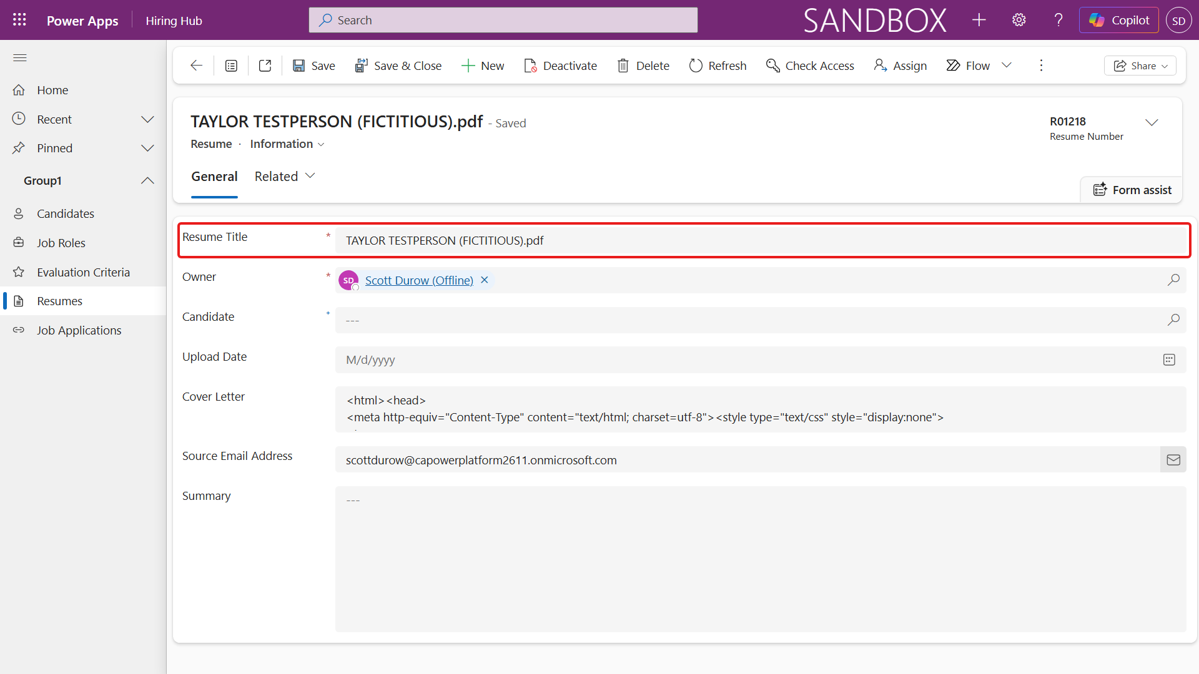Open record in new window icon
Screen dimensions: 1199x674
click(265, 66)
